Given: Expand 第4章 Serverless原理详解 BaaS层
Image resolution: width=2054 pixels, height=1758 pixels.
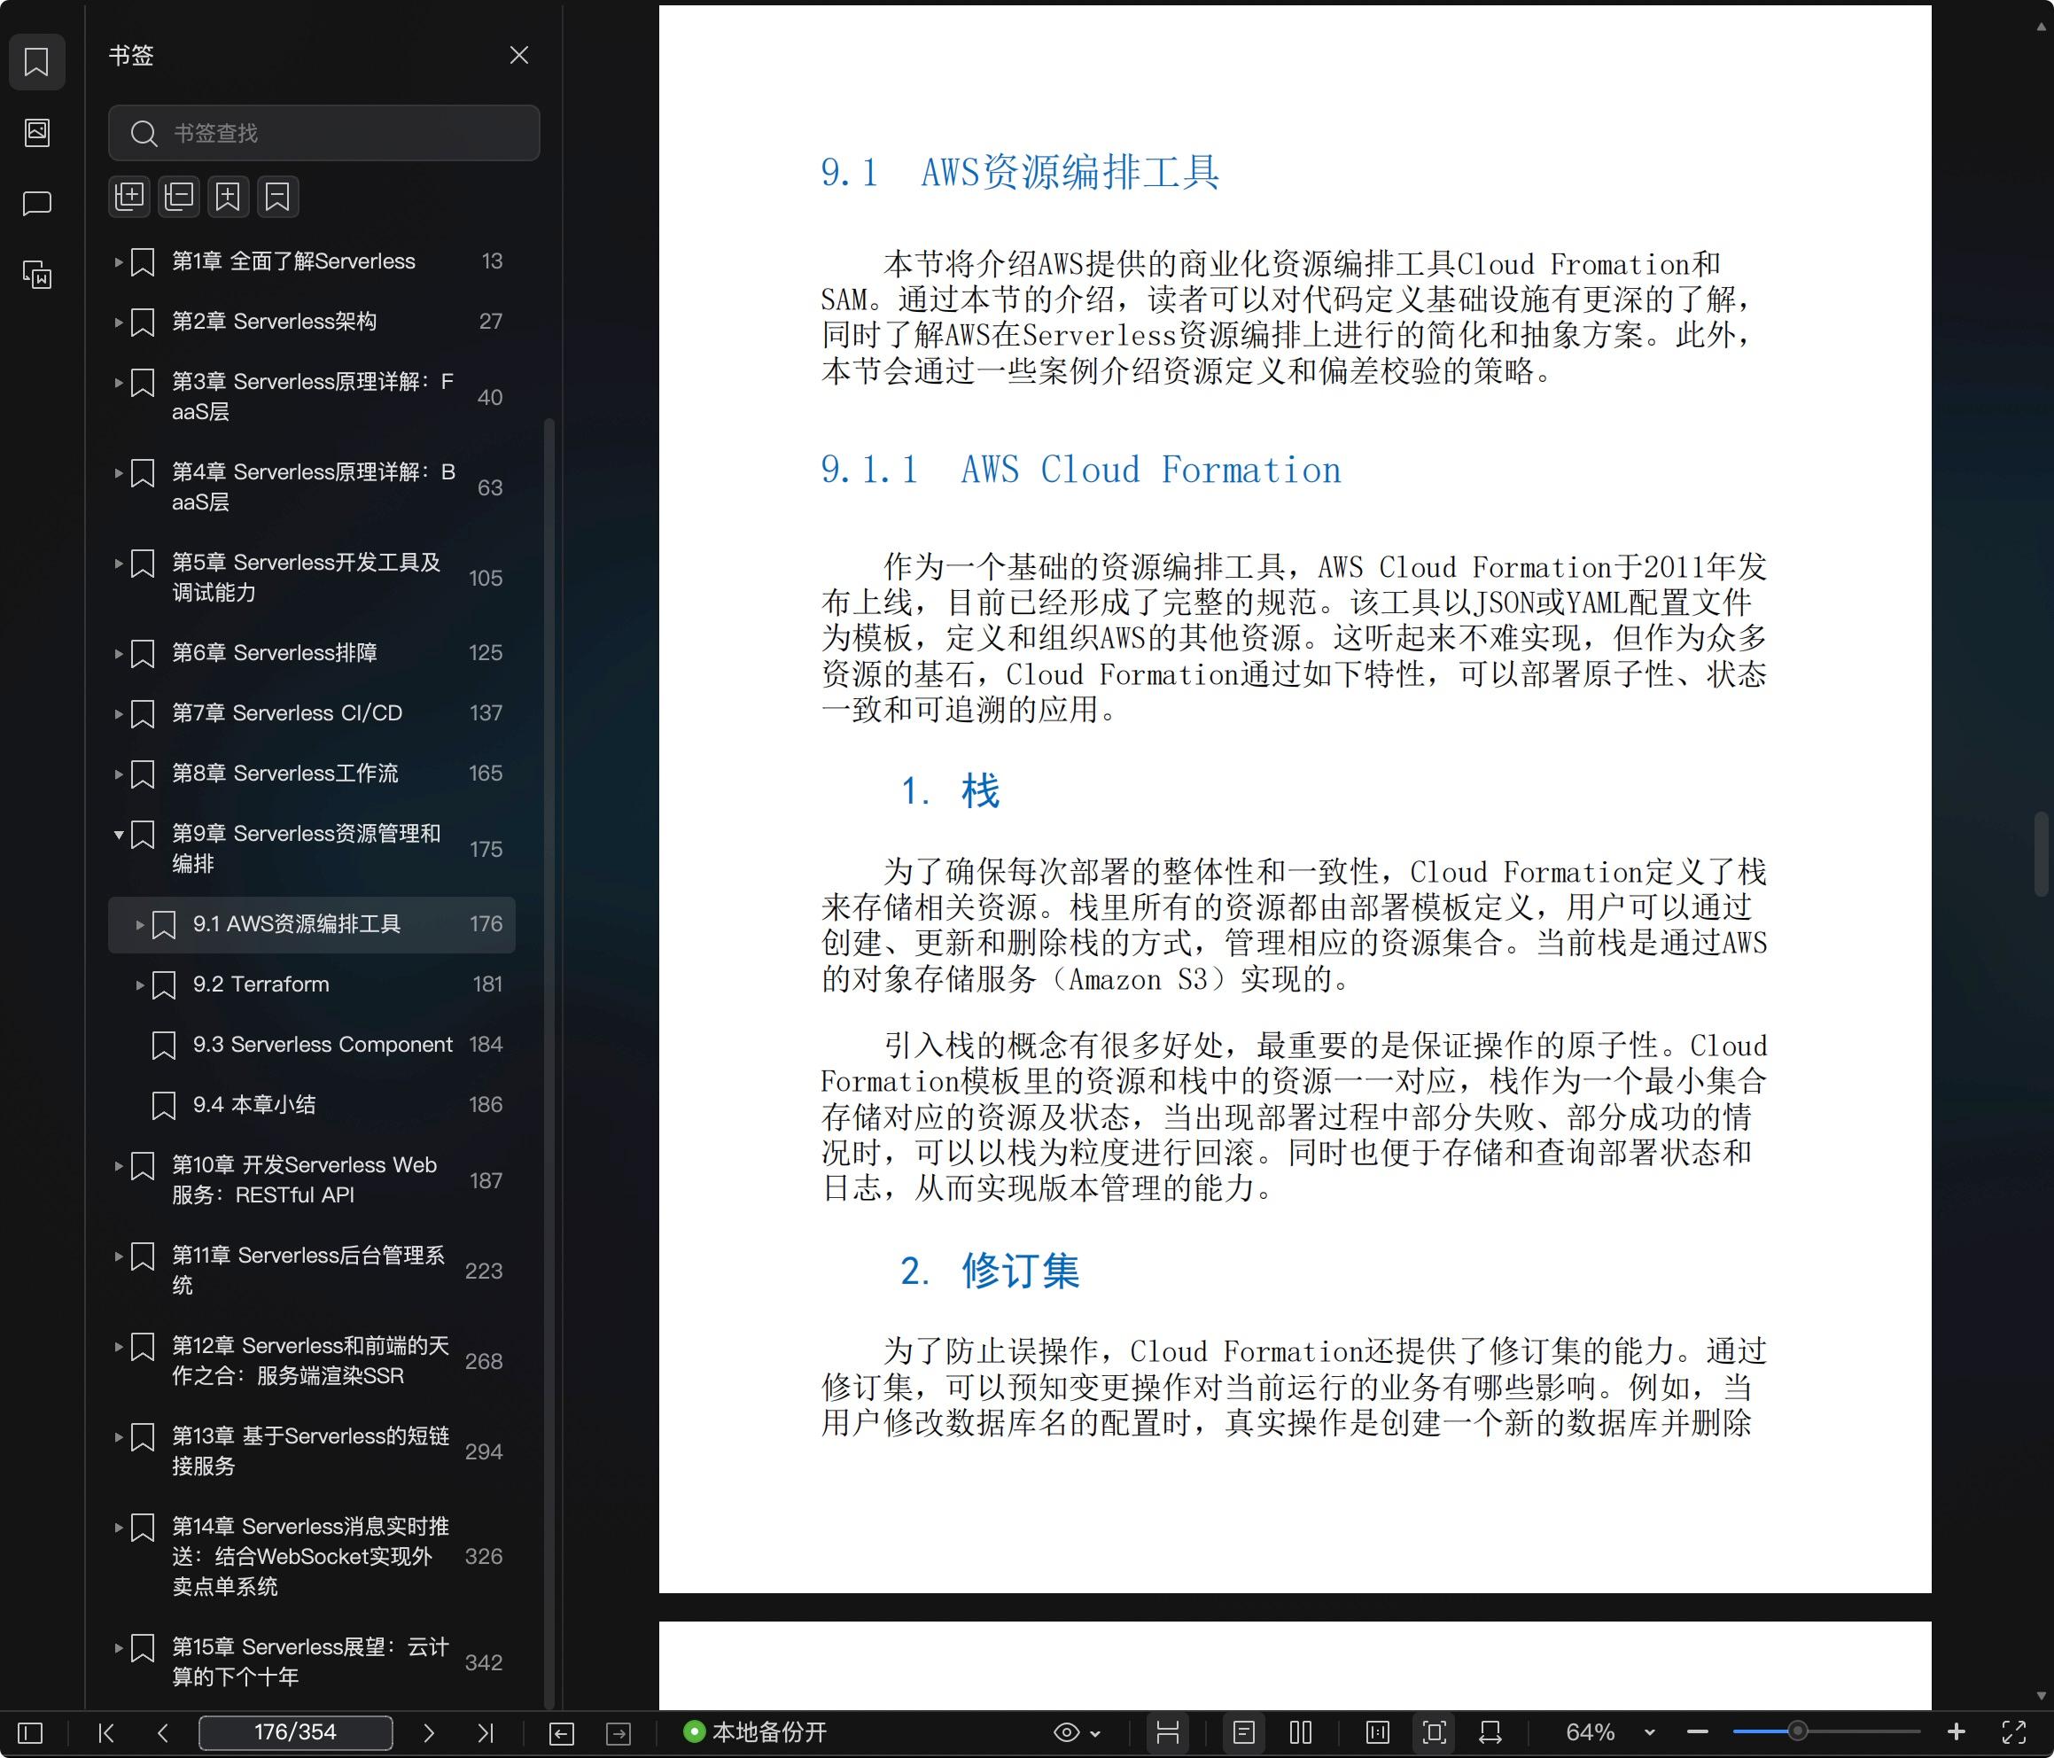Looking at the screenshot, I should (118, 473).
